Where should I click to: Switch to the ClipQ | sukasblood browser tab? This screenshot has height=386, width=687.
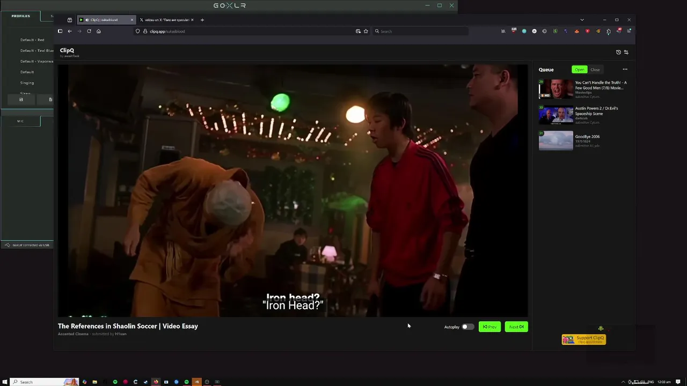coord(106,20)
